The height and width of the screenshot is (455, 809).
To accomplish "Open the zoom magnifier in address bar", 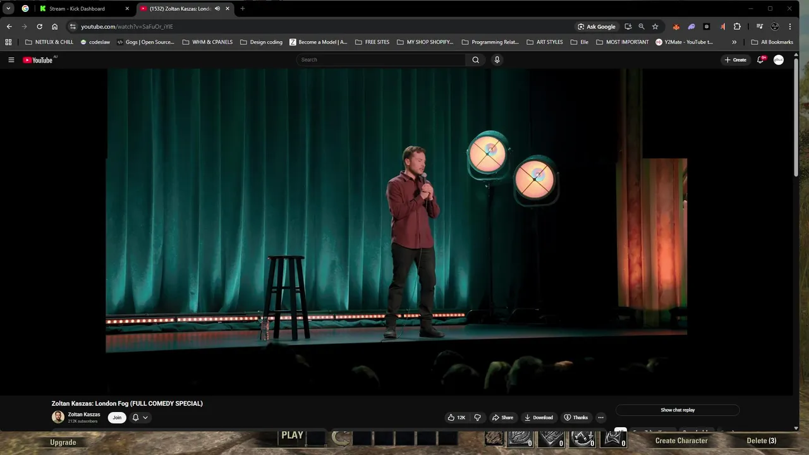I will coord(642,27).
